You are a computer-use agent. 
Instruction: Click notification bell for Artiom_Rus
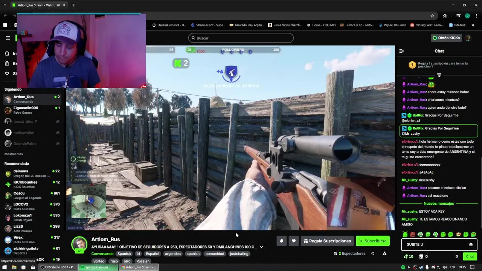pos(281,241)
